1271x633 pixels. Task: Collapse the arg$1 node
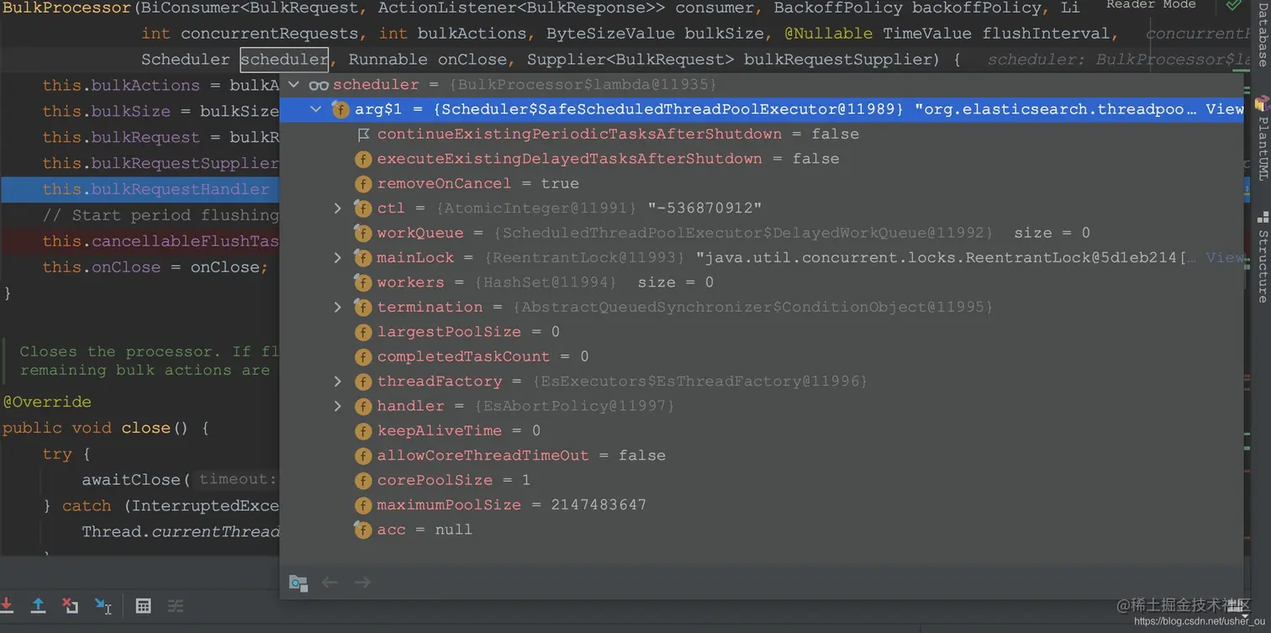click(x=316, y=109)
